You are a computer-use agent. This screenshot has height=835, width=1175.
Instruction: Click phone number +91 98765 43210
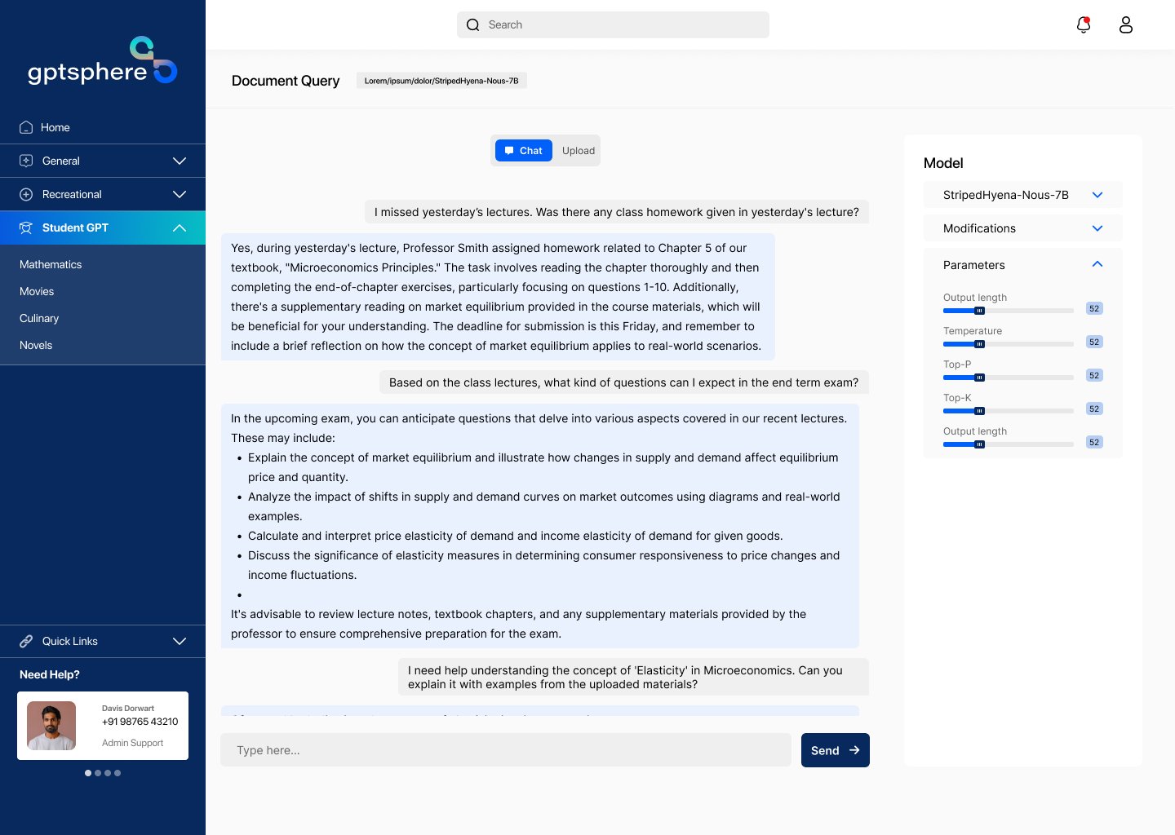[x=140, y=722]
